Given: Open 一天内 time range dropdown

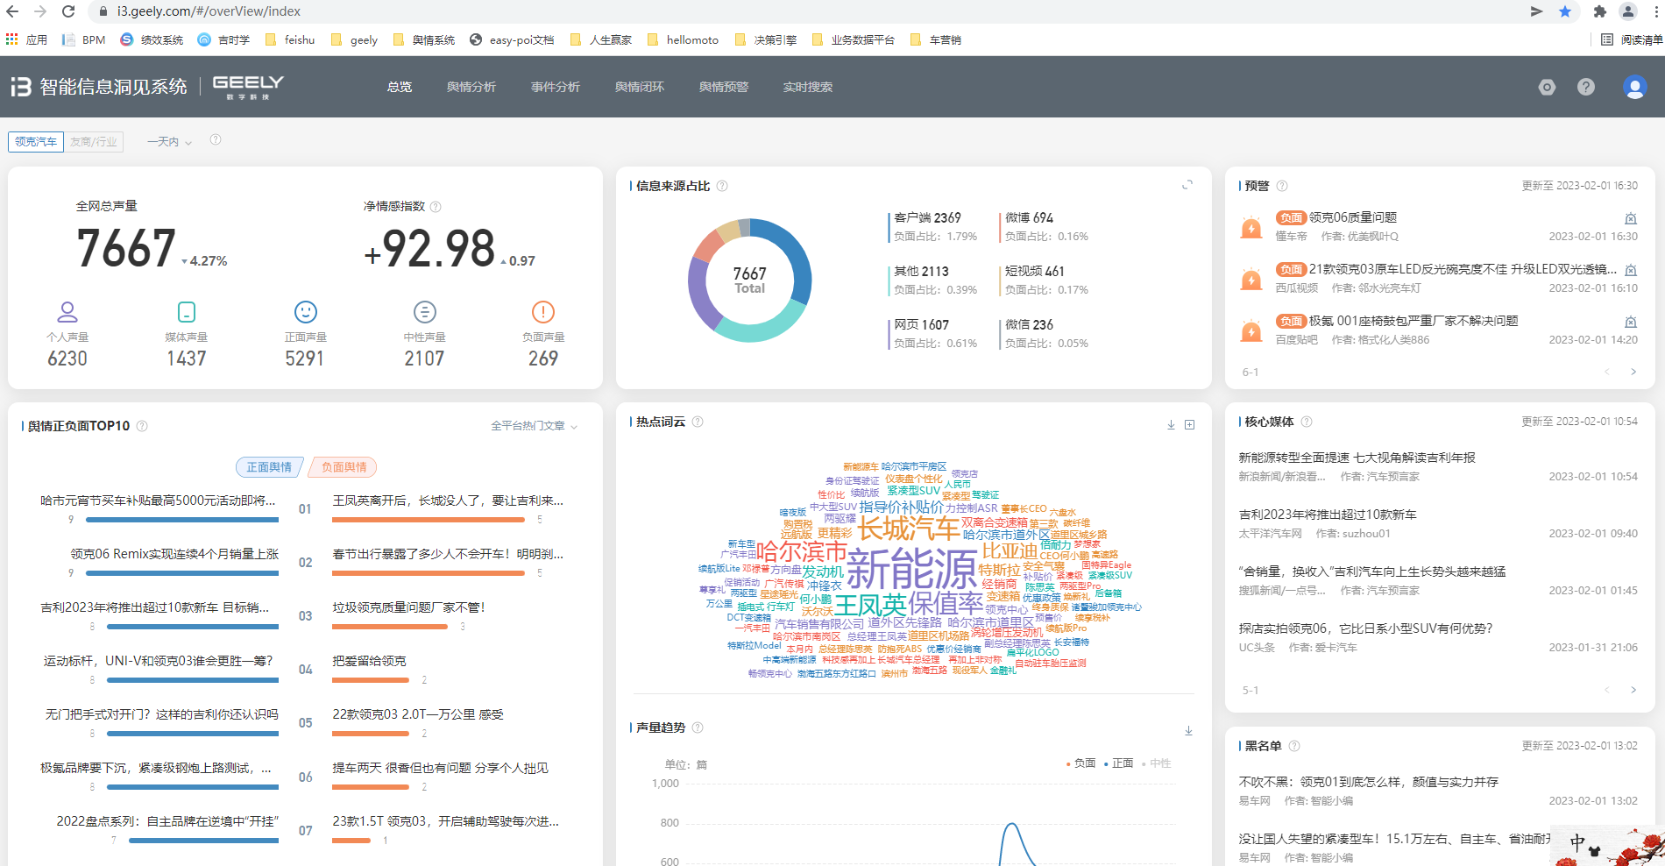Looking at the screenshot, I should pos(169,141).
